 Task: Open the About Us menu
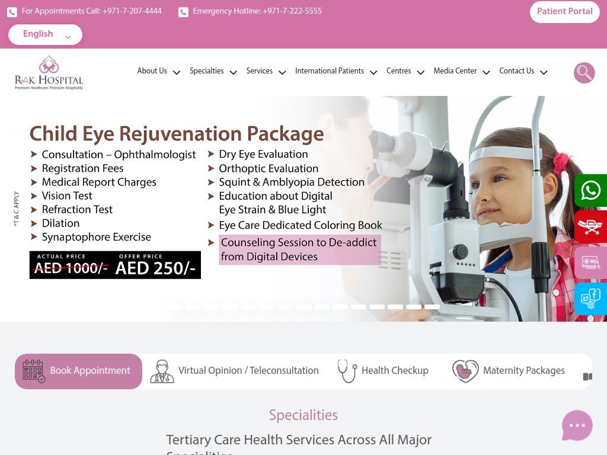pos(152,71)
